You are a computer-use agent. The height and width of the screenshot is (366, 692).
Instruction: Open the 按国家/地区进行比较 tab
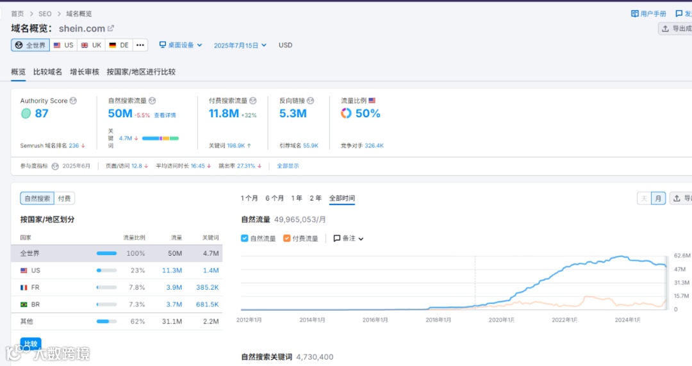tap(141, 72)
